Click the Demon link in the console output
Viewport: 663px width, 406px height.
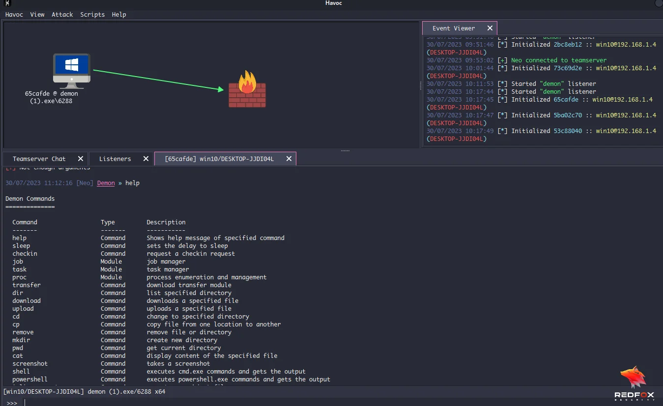(105, 183)
